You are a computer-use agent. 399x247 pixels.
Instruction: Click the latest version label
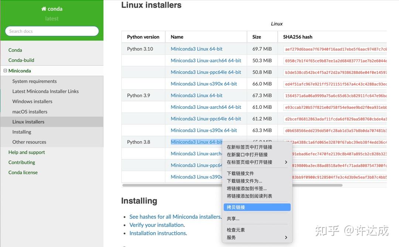[x=52, y=18]
